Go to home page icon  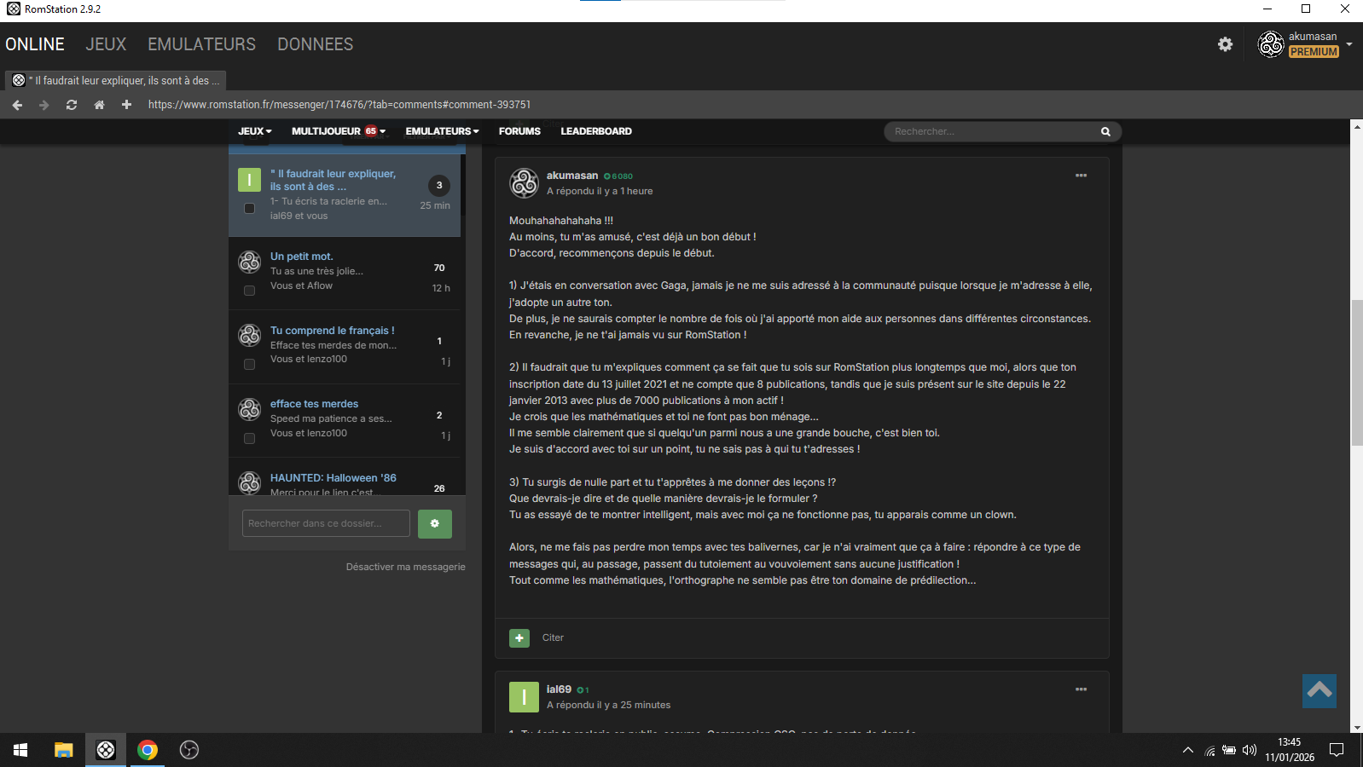99,105
